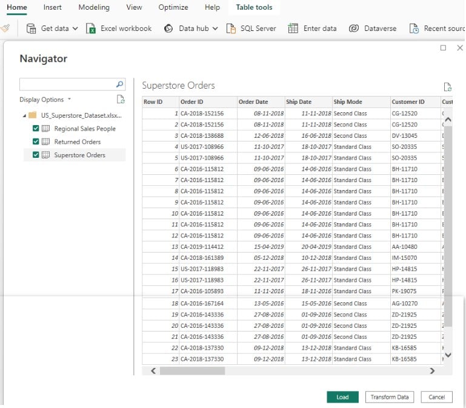Screen dimensions: 466x408
Task: Close the Navigator dialog
Action: 460,48
